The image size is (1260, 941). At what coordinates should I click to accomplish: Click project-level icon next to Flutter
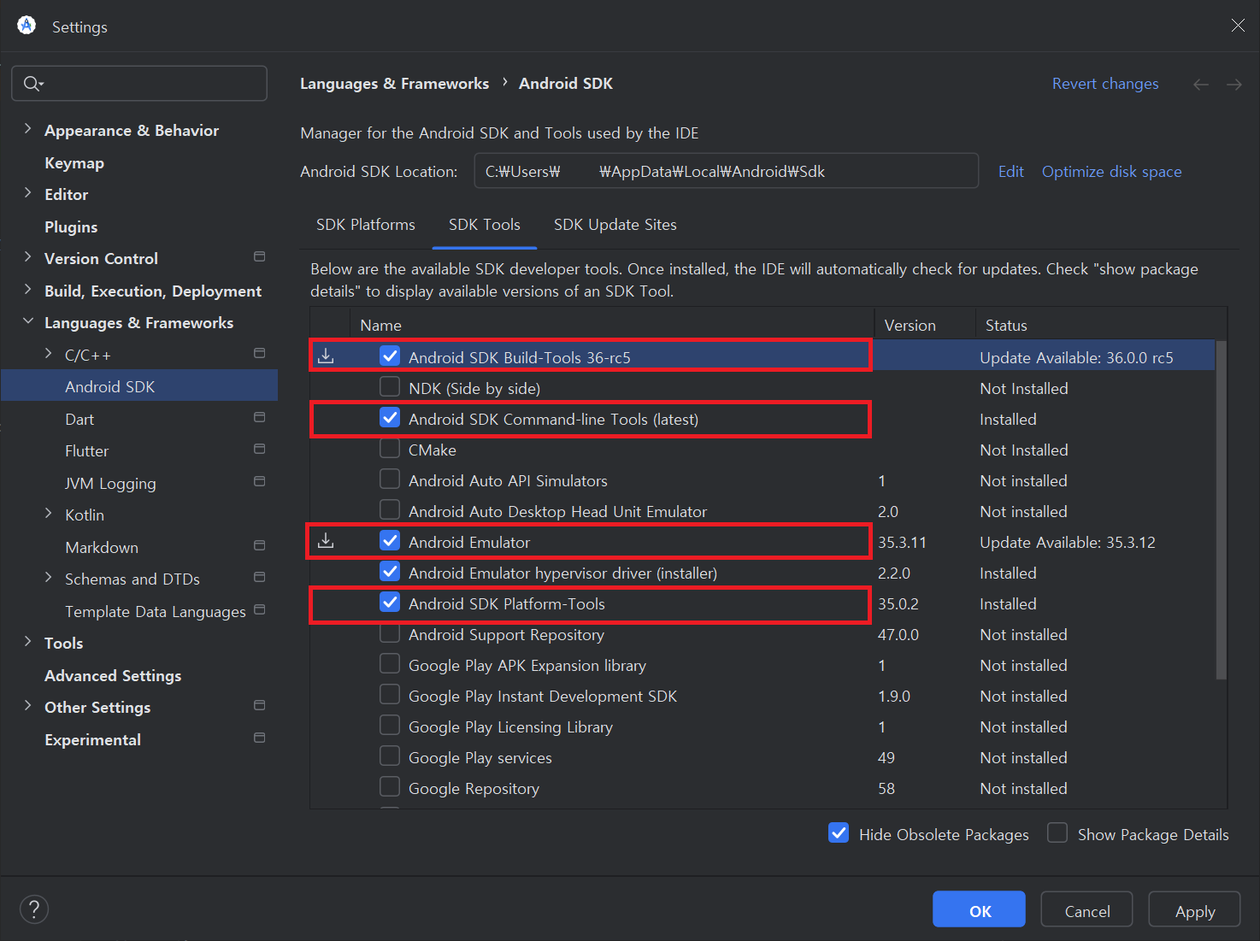(260, 449)
